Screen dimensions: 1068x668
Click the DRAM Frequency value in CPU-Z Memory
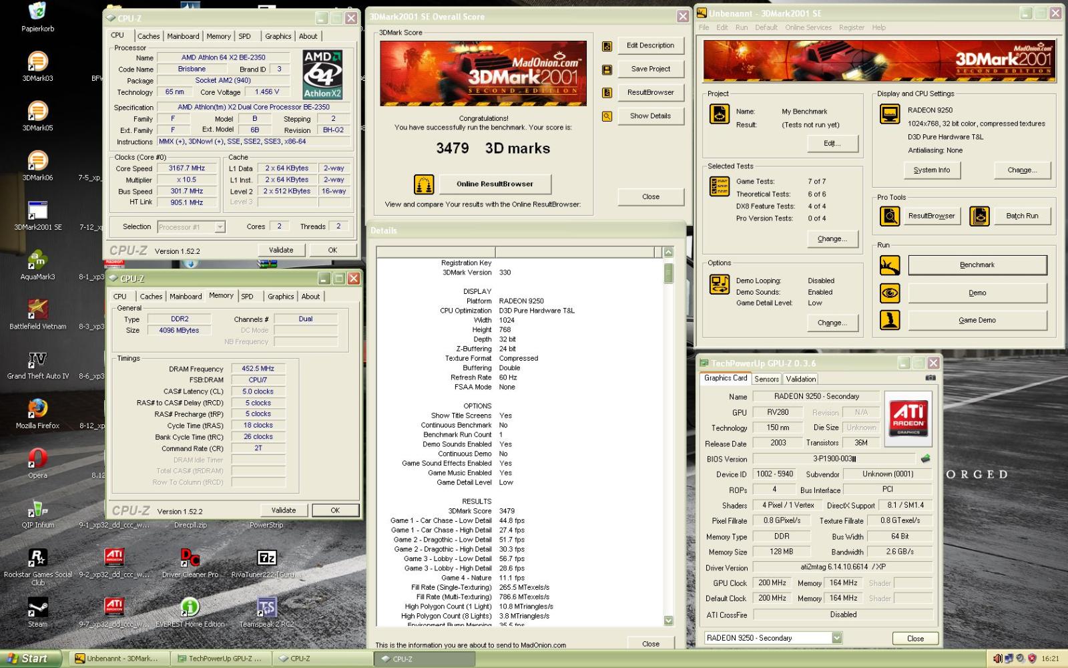[258, 369]
